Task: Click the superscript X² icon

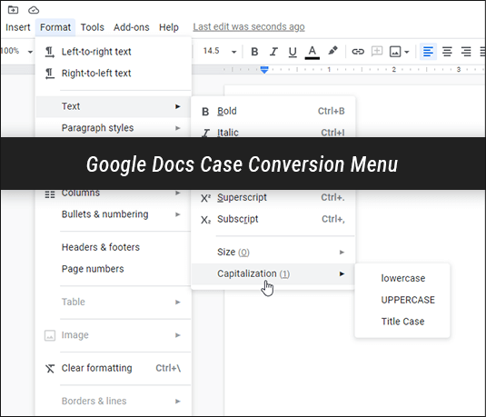Action: click(x=205, y=198)
